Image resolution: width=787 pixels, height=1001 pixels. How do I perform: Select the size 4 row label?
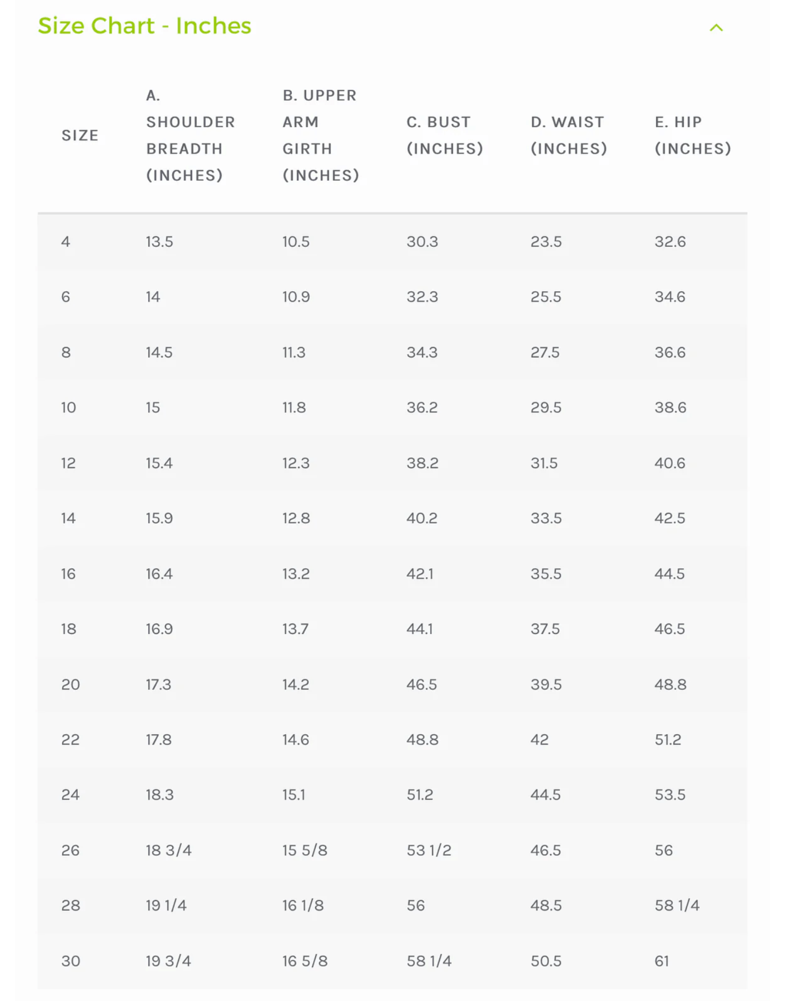[66, 242]
